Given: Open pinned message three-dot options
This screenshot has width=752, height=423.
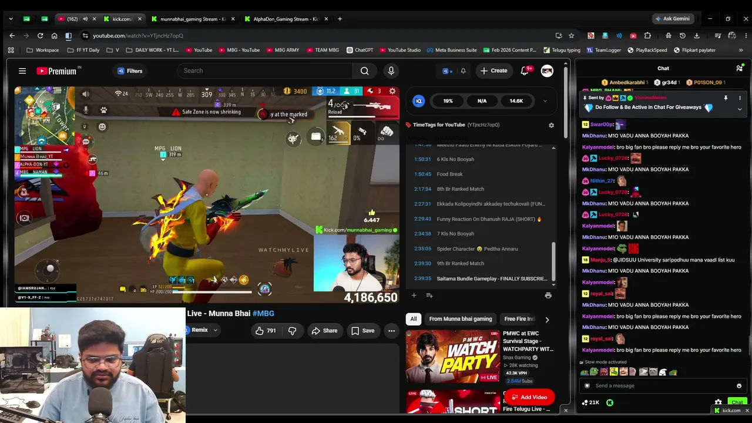Looking at the screenshot, I should (x=740, y=98).
